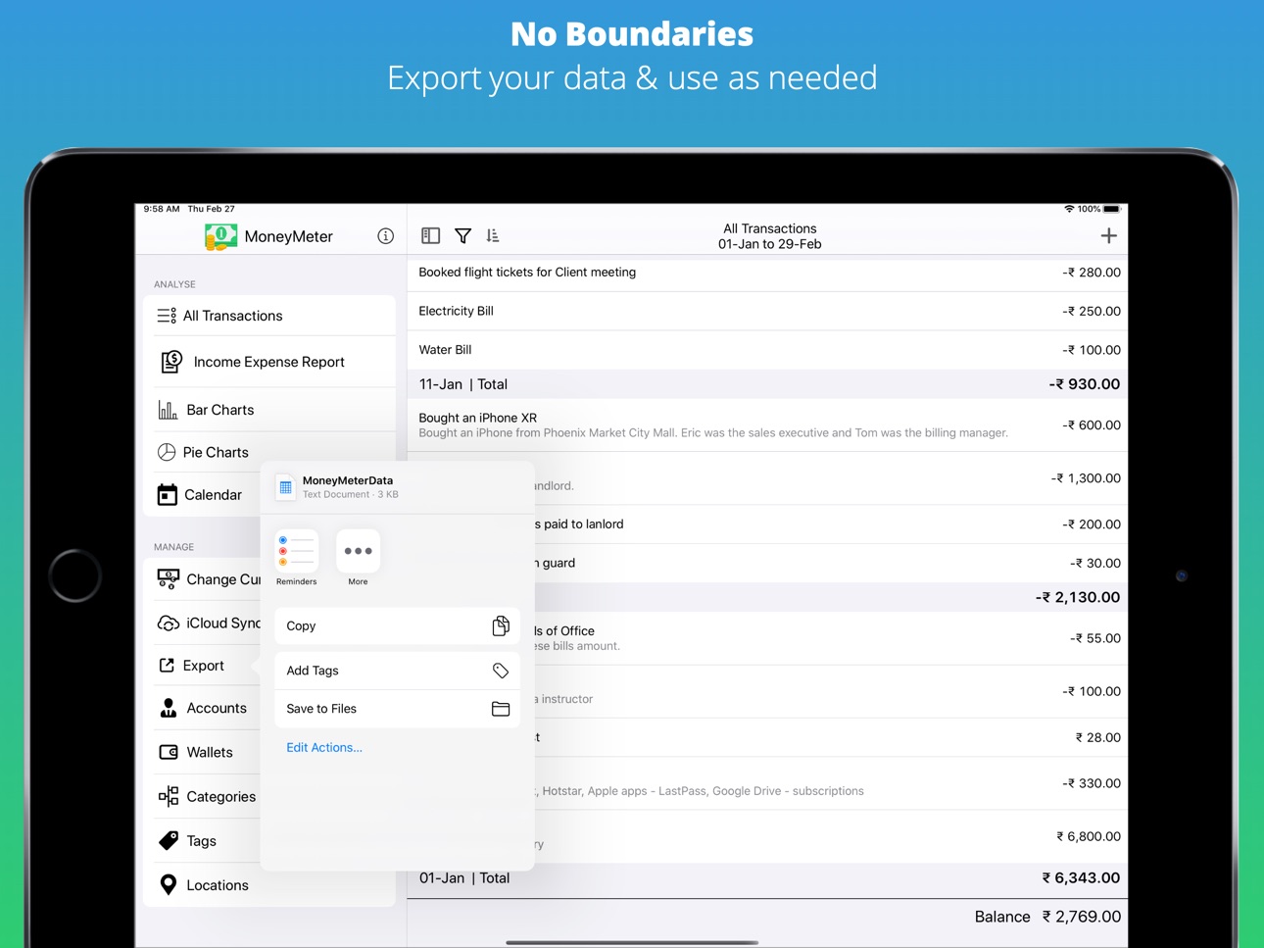This screenshot has width=1264, height=948.
Task: Click the All Transactions date range title
Action: [769, 236]
